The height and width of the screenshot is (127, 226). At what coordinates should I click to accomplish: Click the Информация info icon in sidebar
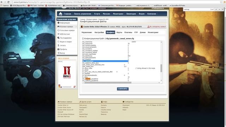pyautogui.click(x=58, y=23)
